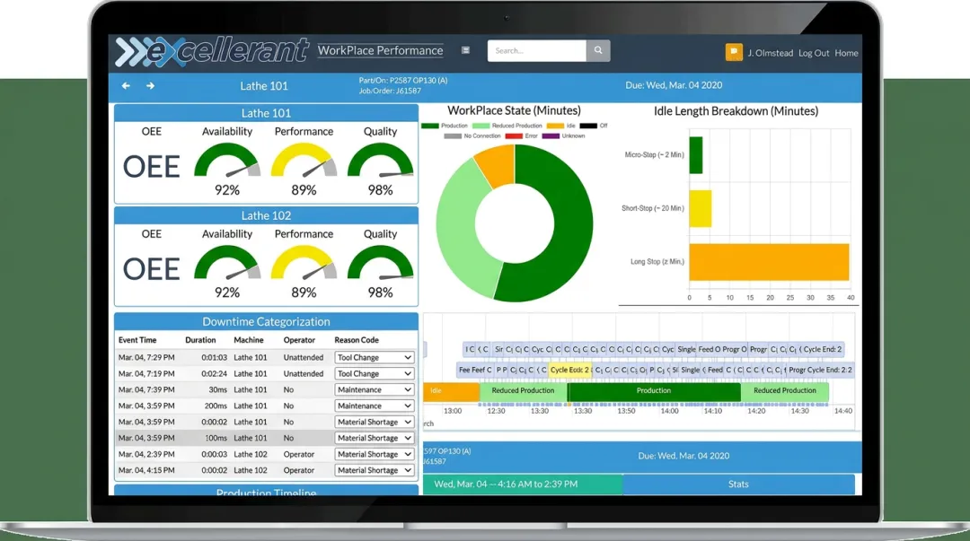Toggle Idle legend entry in chart
The image size is (970, 541).
pyautogui.click(x=561, y=126)
